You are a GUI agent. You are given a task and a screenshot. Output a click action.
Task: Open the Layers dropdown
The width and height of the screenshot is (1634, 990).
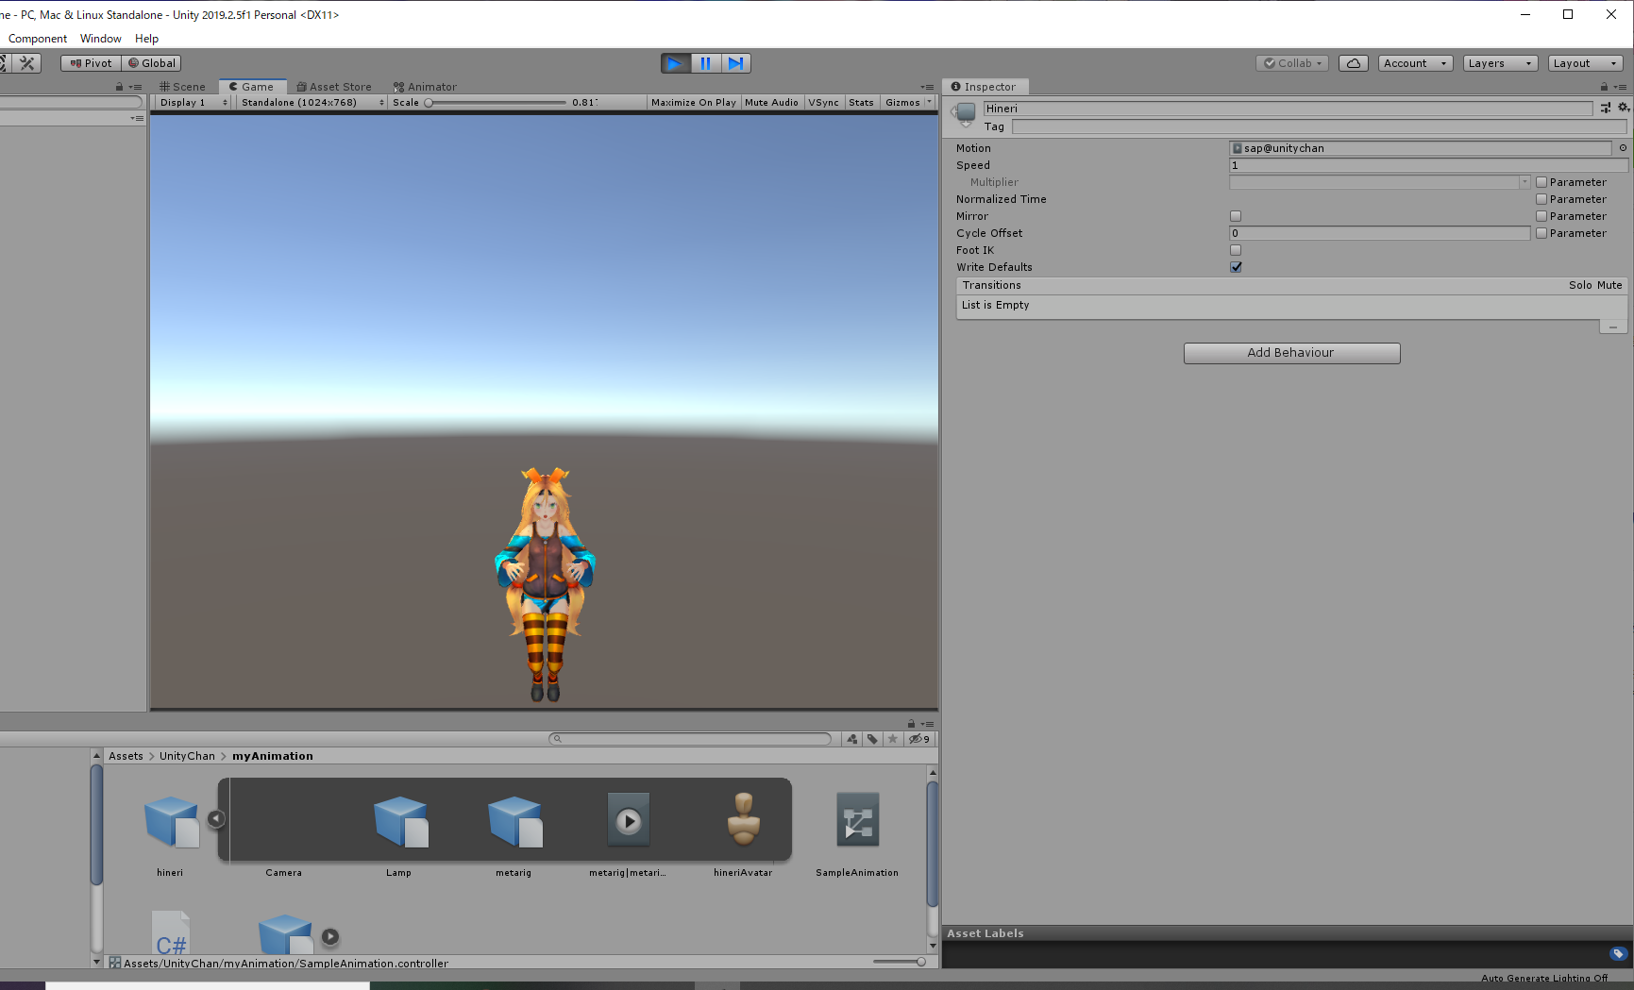pyautogui.click(x=1500, y=63)
